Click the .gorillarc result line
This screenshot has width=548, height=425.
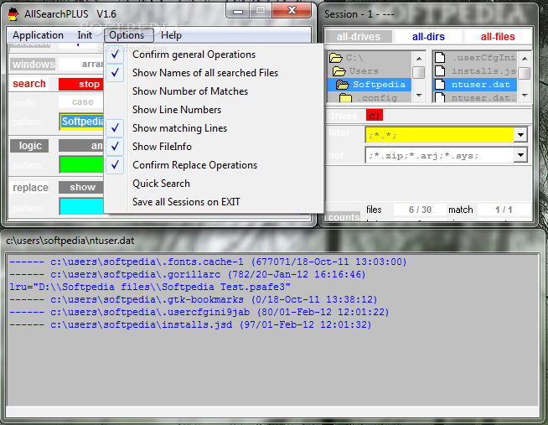188,275
